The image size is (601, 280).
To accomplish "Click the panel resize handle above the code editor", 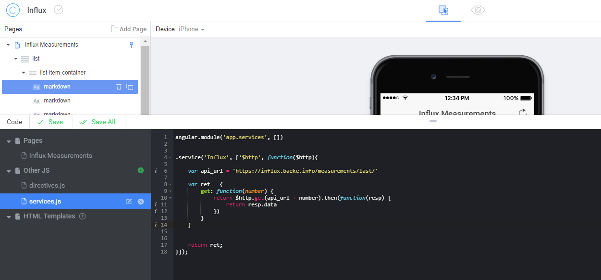I will click(432, 122).
